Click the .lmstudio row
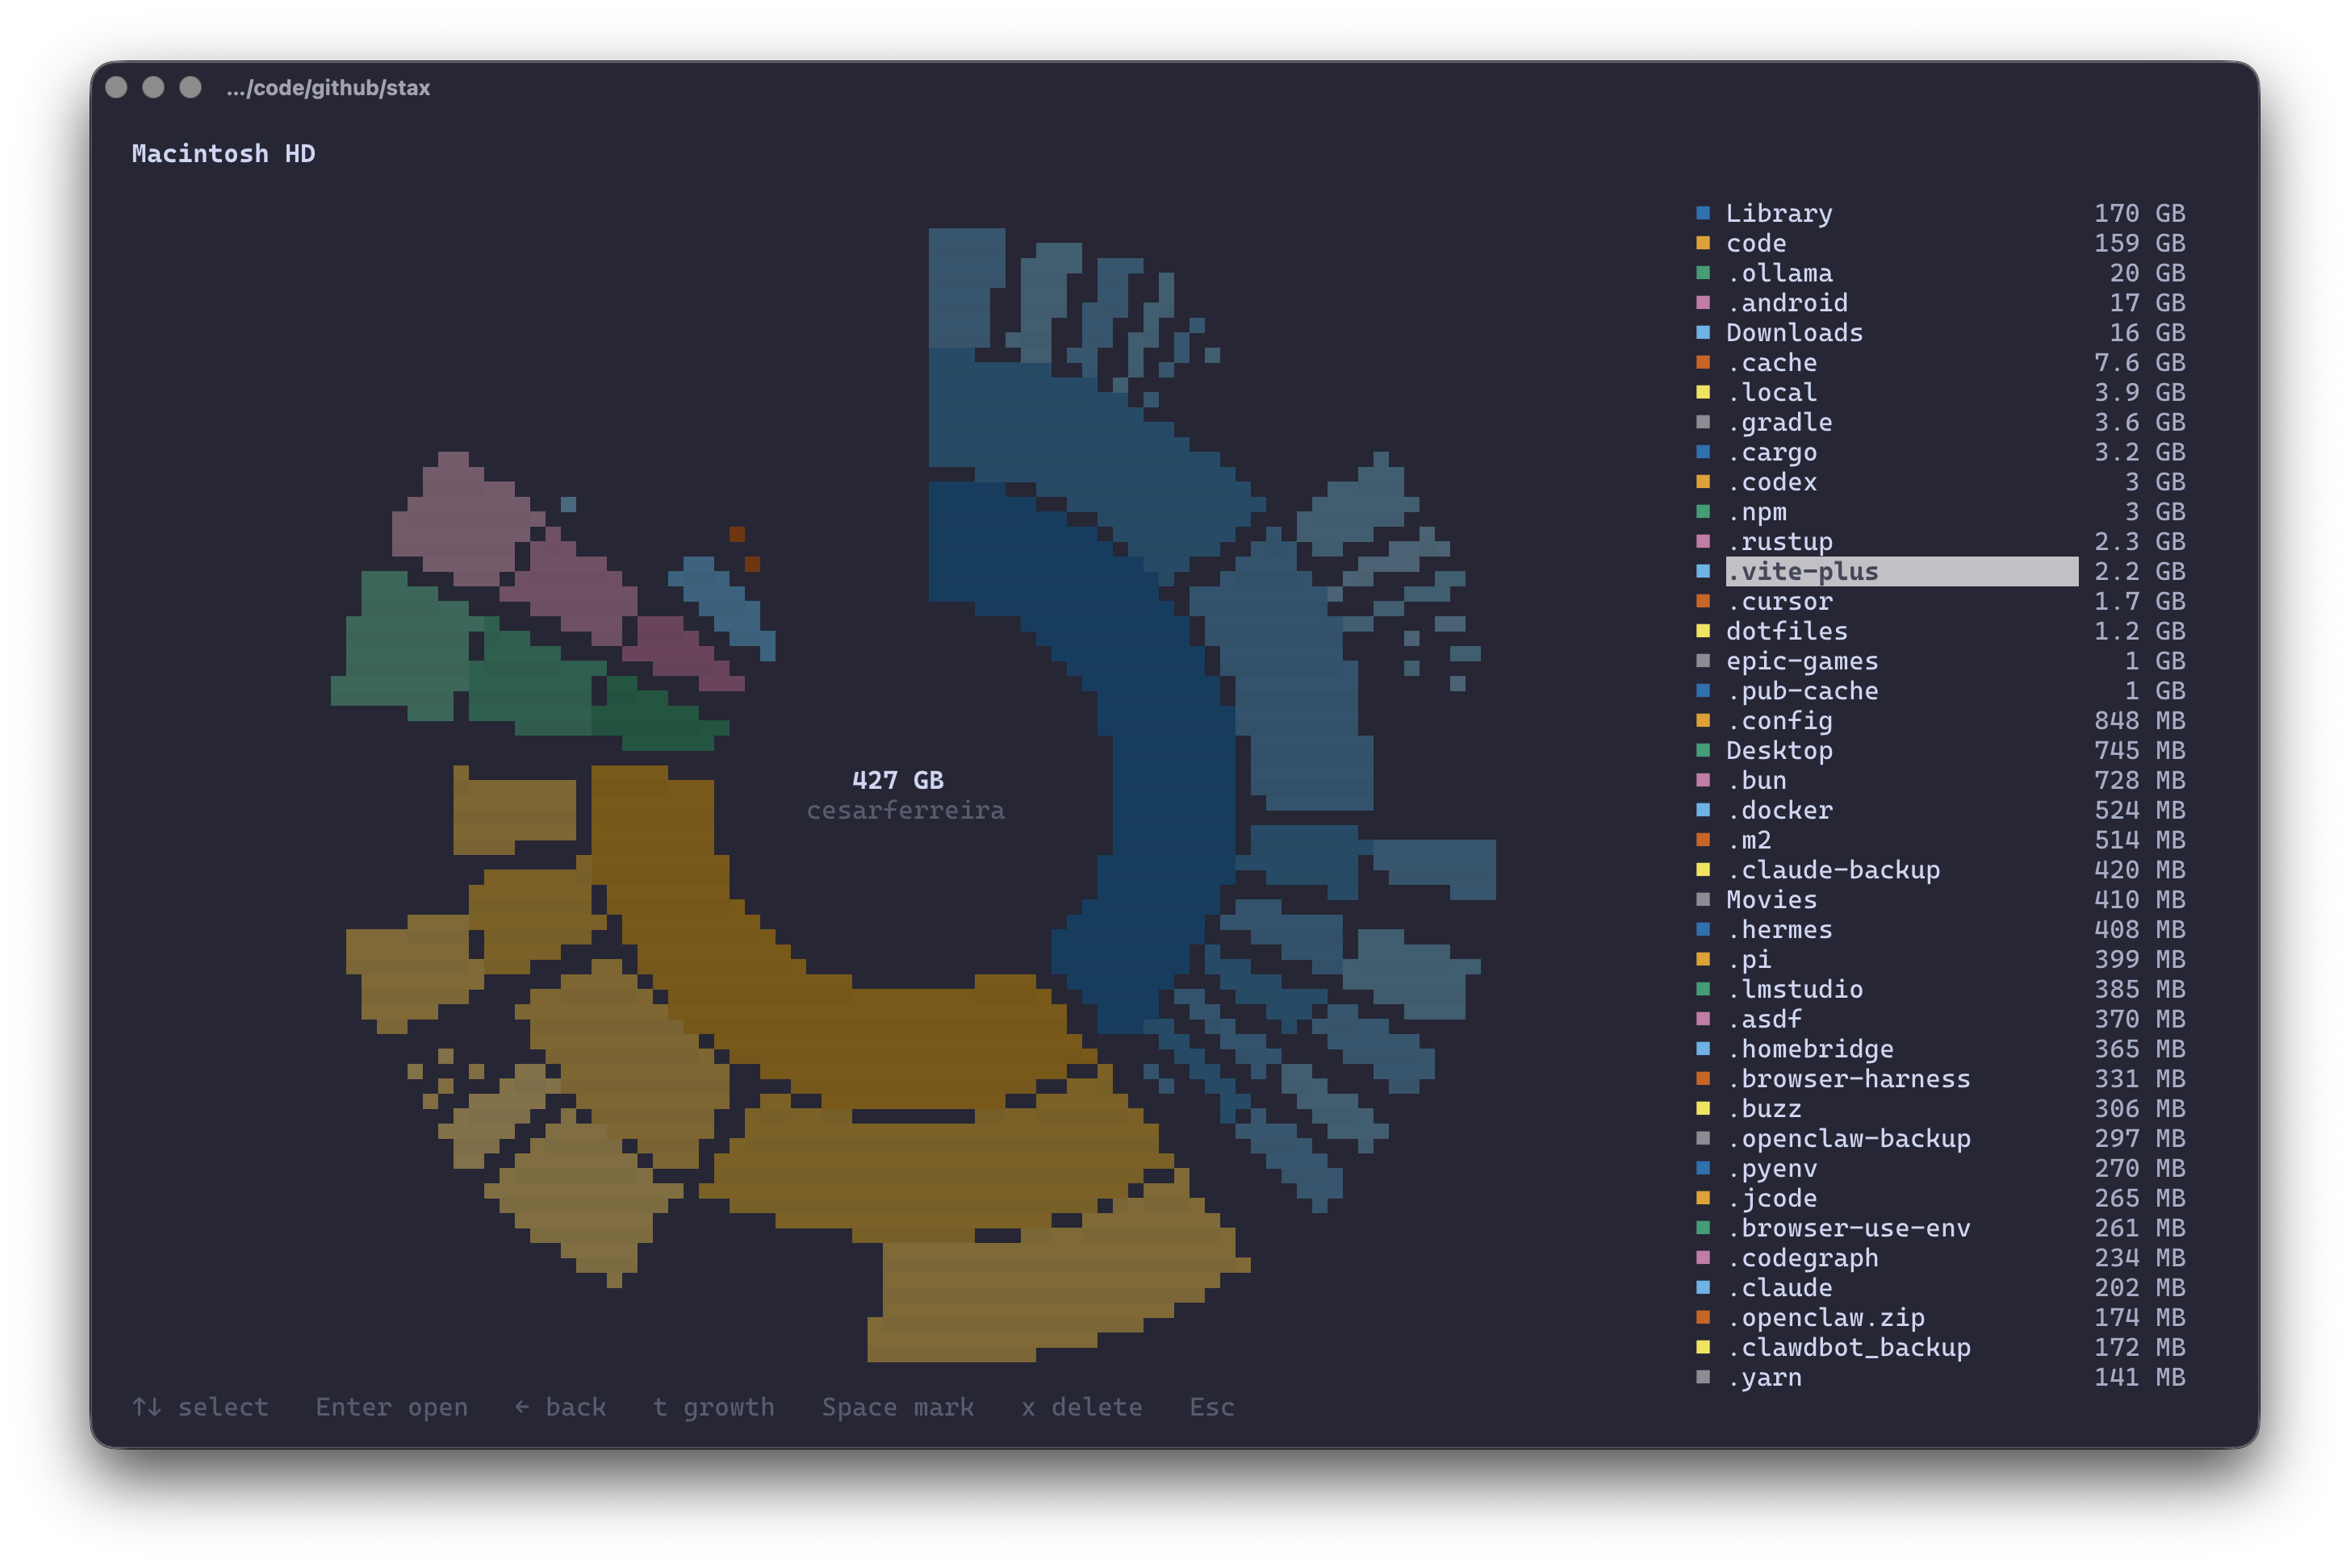The height and width of the screenshot is (1568, 2350). point(1940,989)
